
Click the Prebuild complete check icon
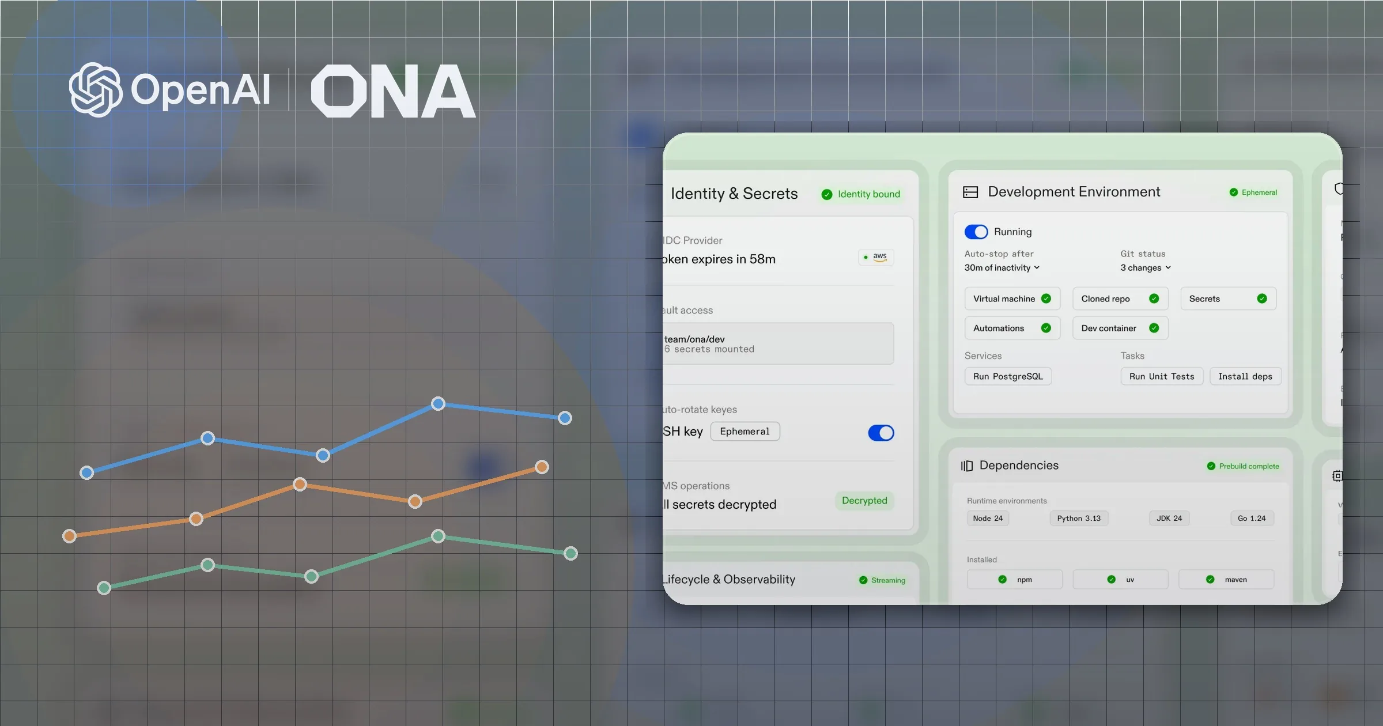(x=1211, y=466)
